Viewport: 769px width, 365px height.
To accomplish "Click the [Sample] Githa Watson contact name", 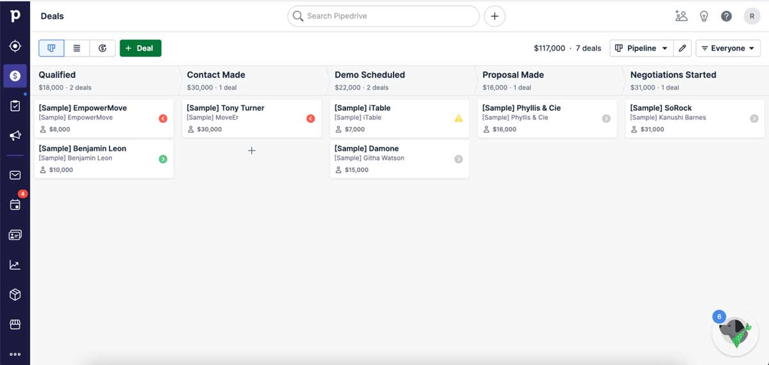I will click(x=369, y=158).
